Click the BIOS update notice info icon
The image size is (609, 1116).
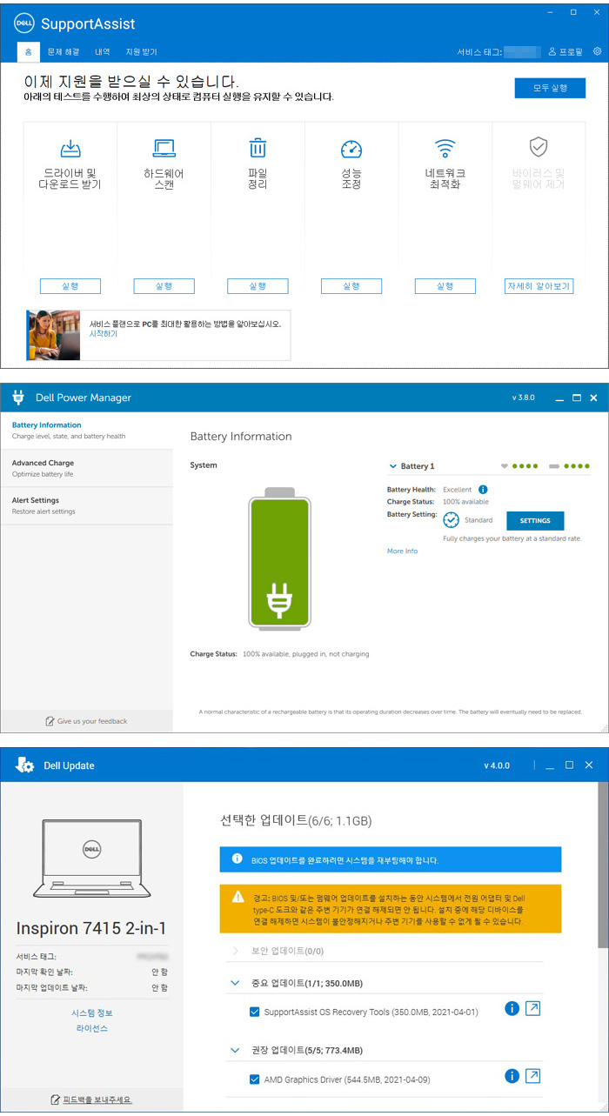coord(237,859)
